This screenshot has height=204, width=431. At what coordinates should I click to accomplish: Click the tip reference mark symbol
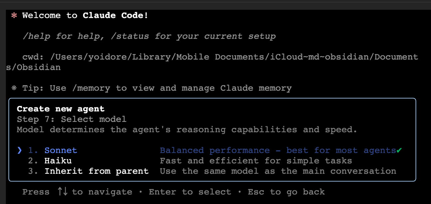point(14,88)
